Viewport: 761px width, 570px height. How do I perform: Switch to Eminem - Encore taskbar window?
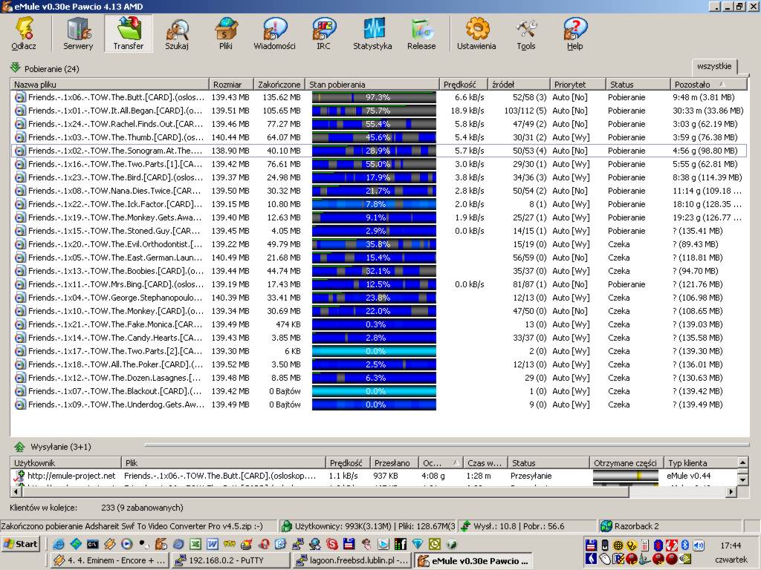pos(111,560)
